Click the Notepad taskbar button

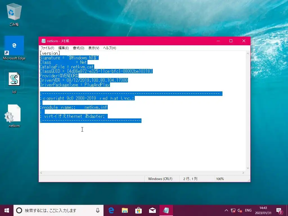(166, 210)
